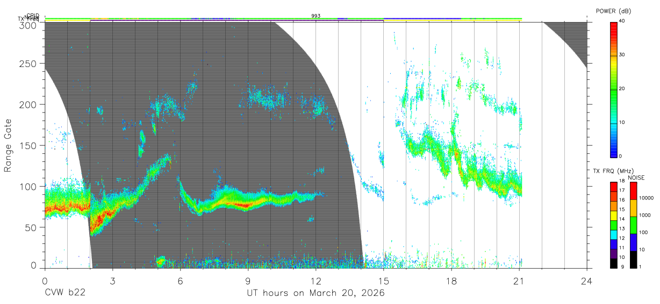Click the 24 tick label on UT hours axis
The height and width of the screenshot is (304, 660).
[x=587, y=280]
